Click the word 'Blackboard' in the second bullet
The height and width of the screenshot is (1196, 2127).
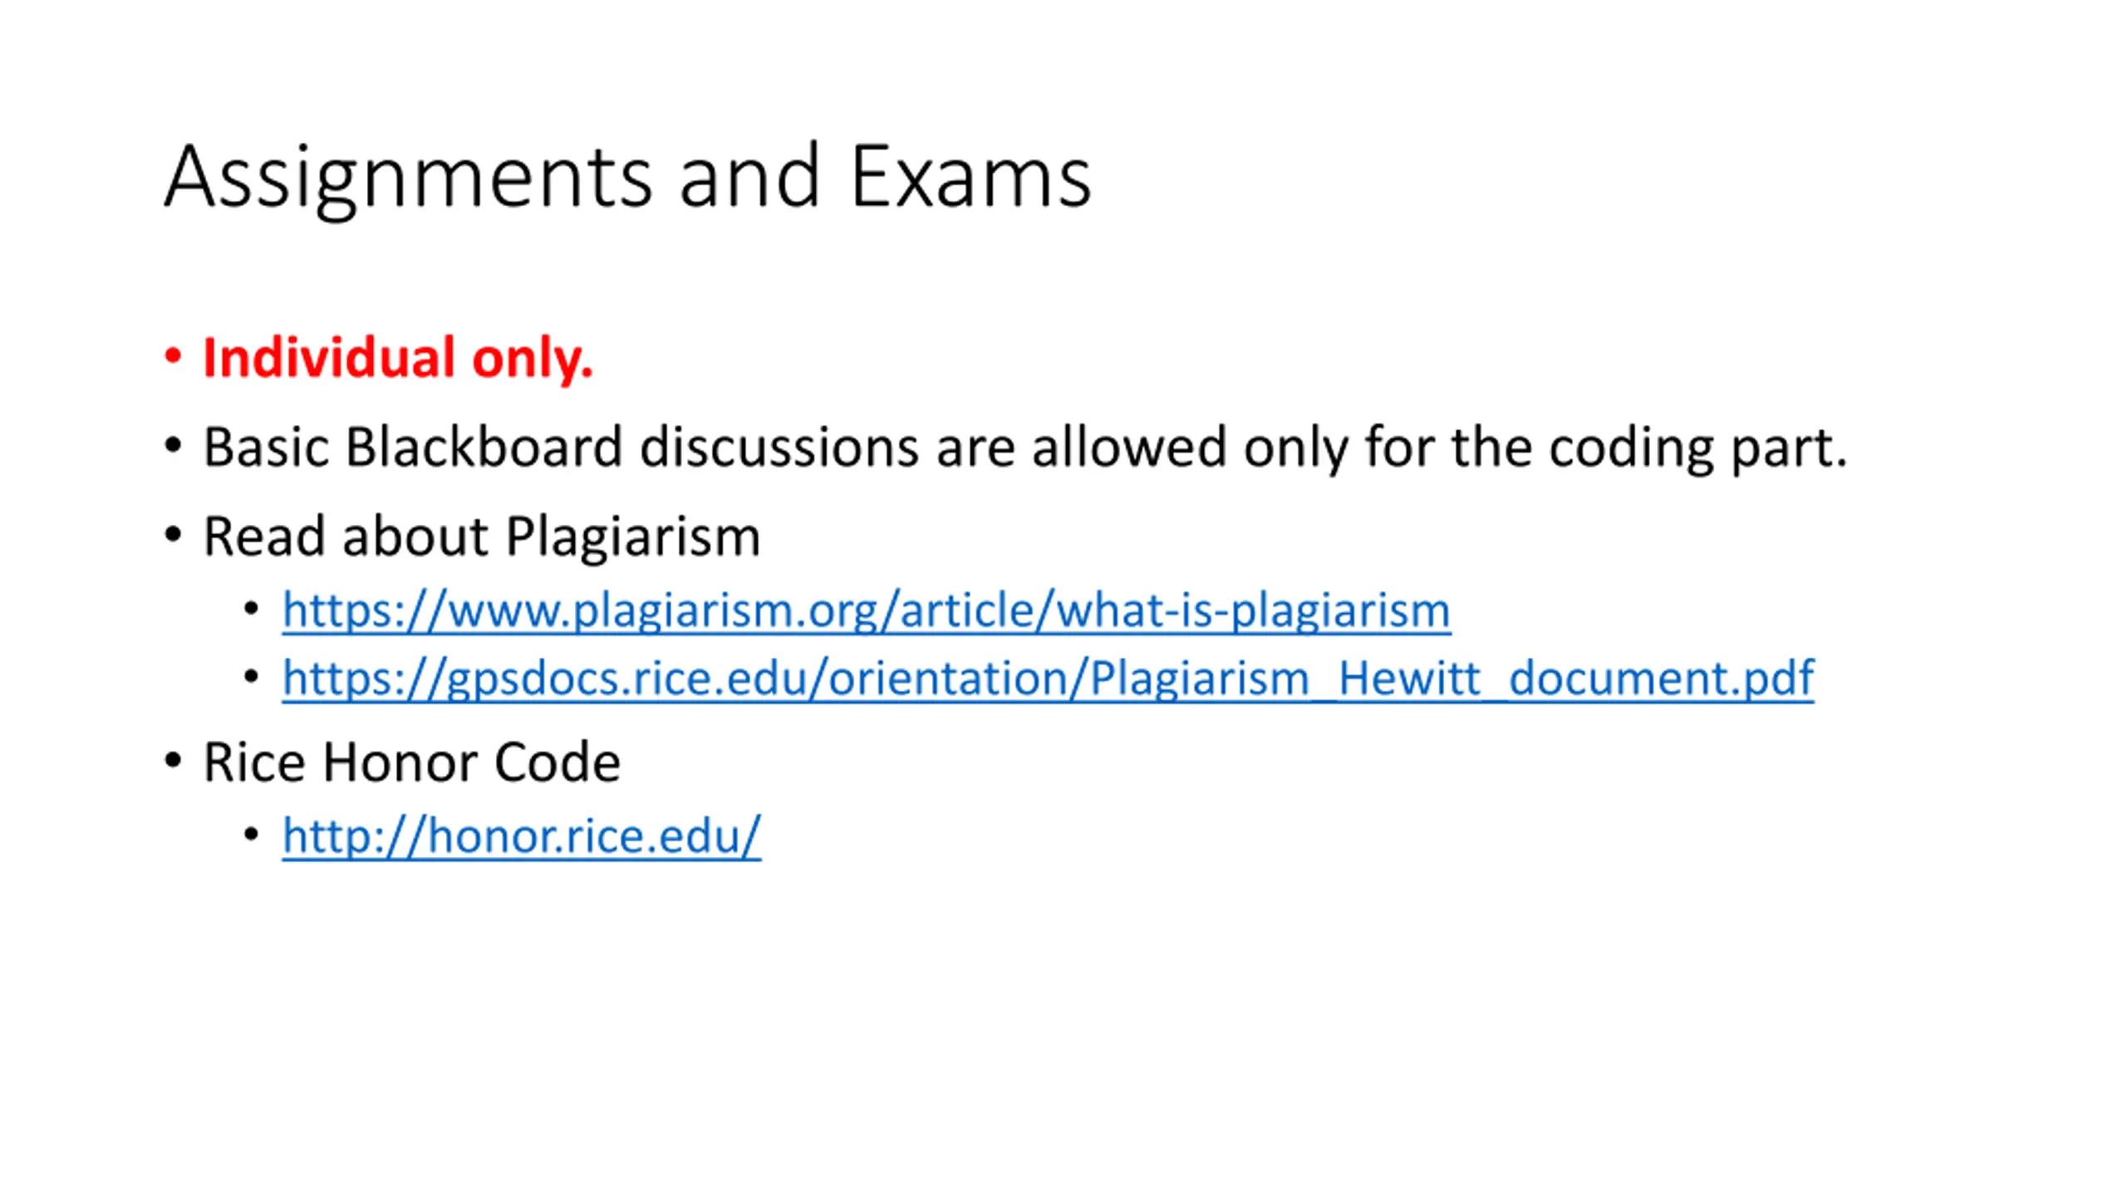pyautogui.click(x=484, y=447)
